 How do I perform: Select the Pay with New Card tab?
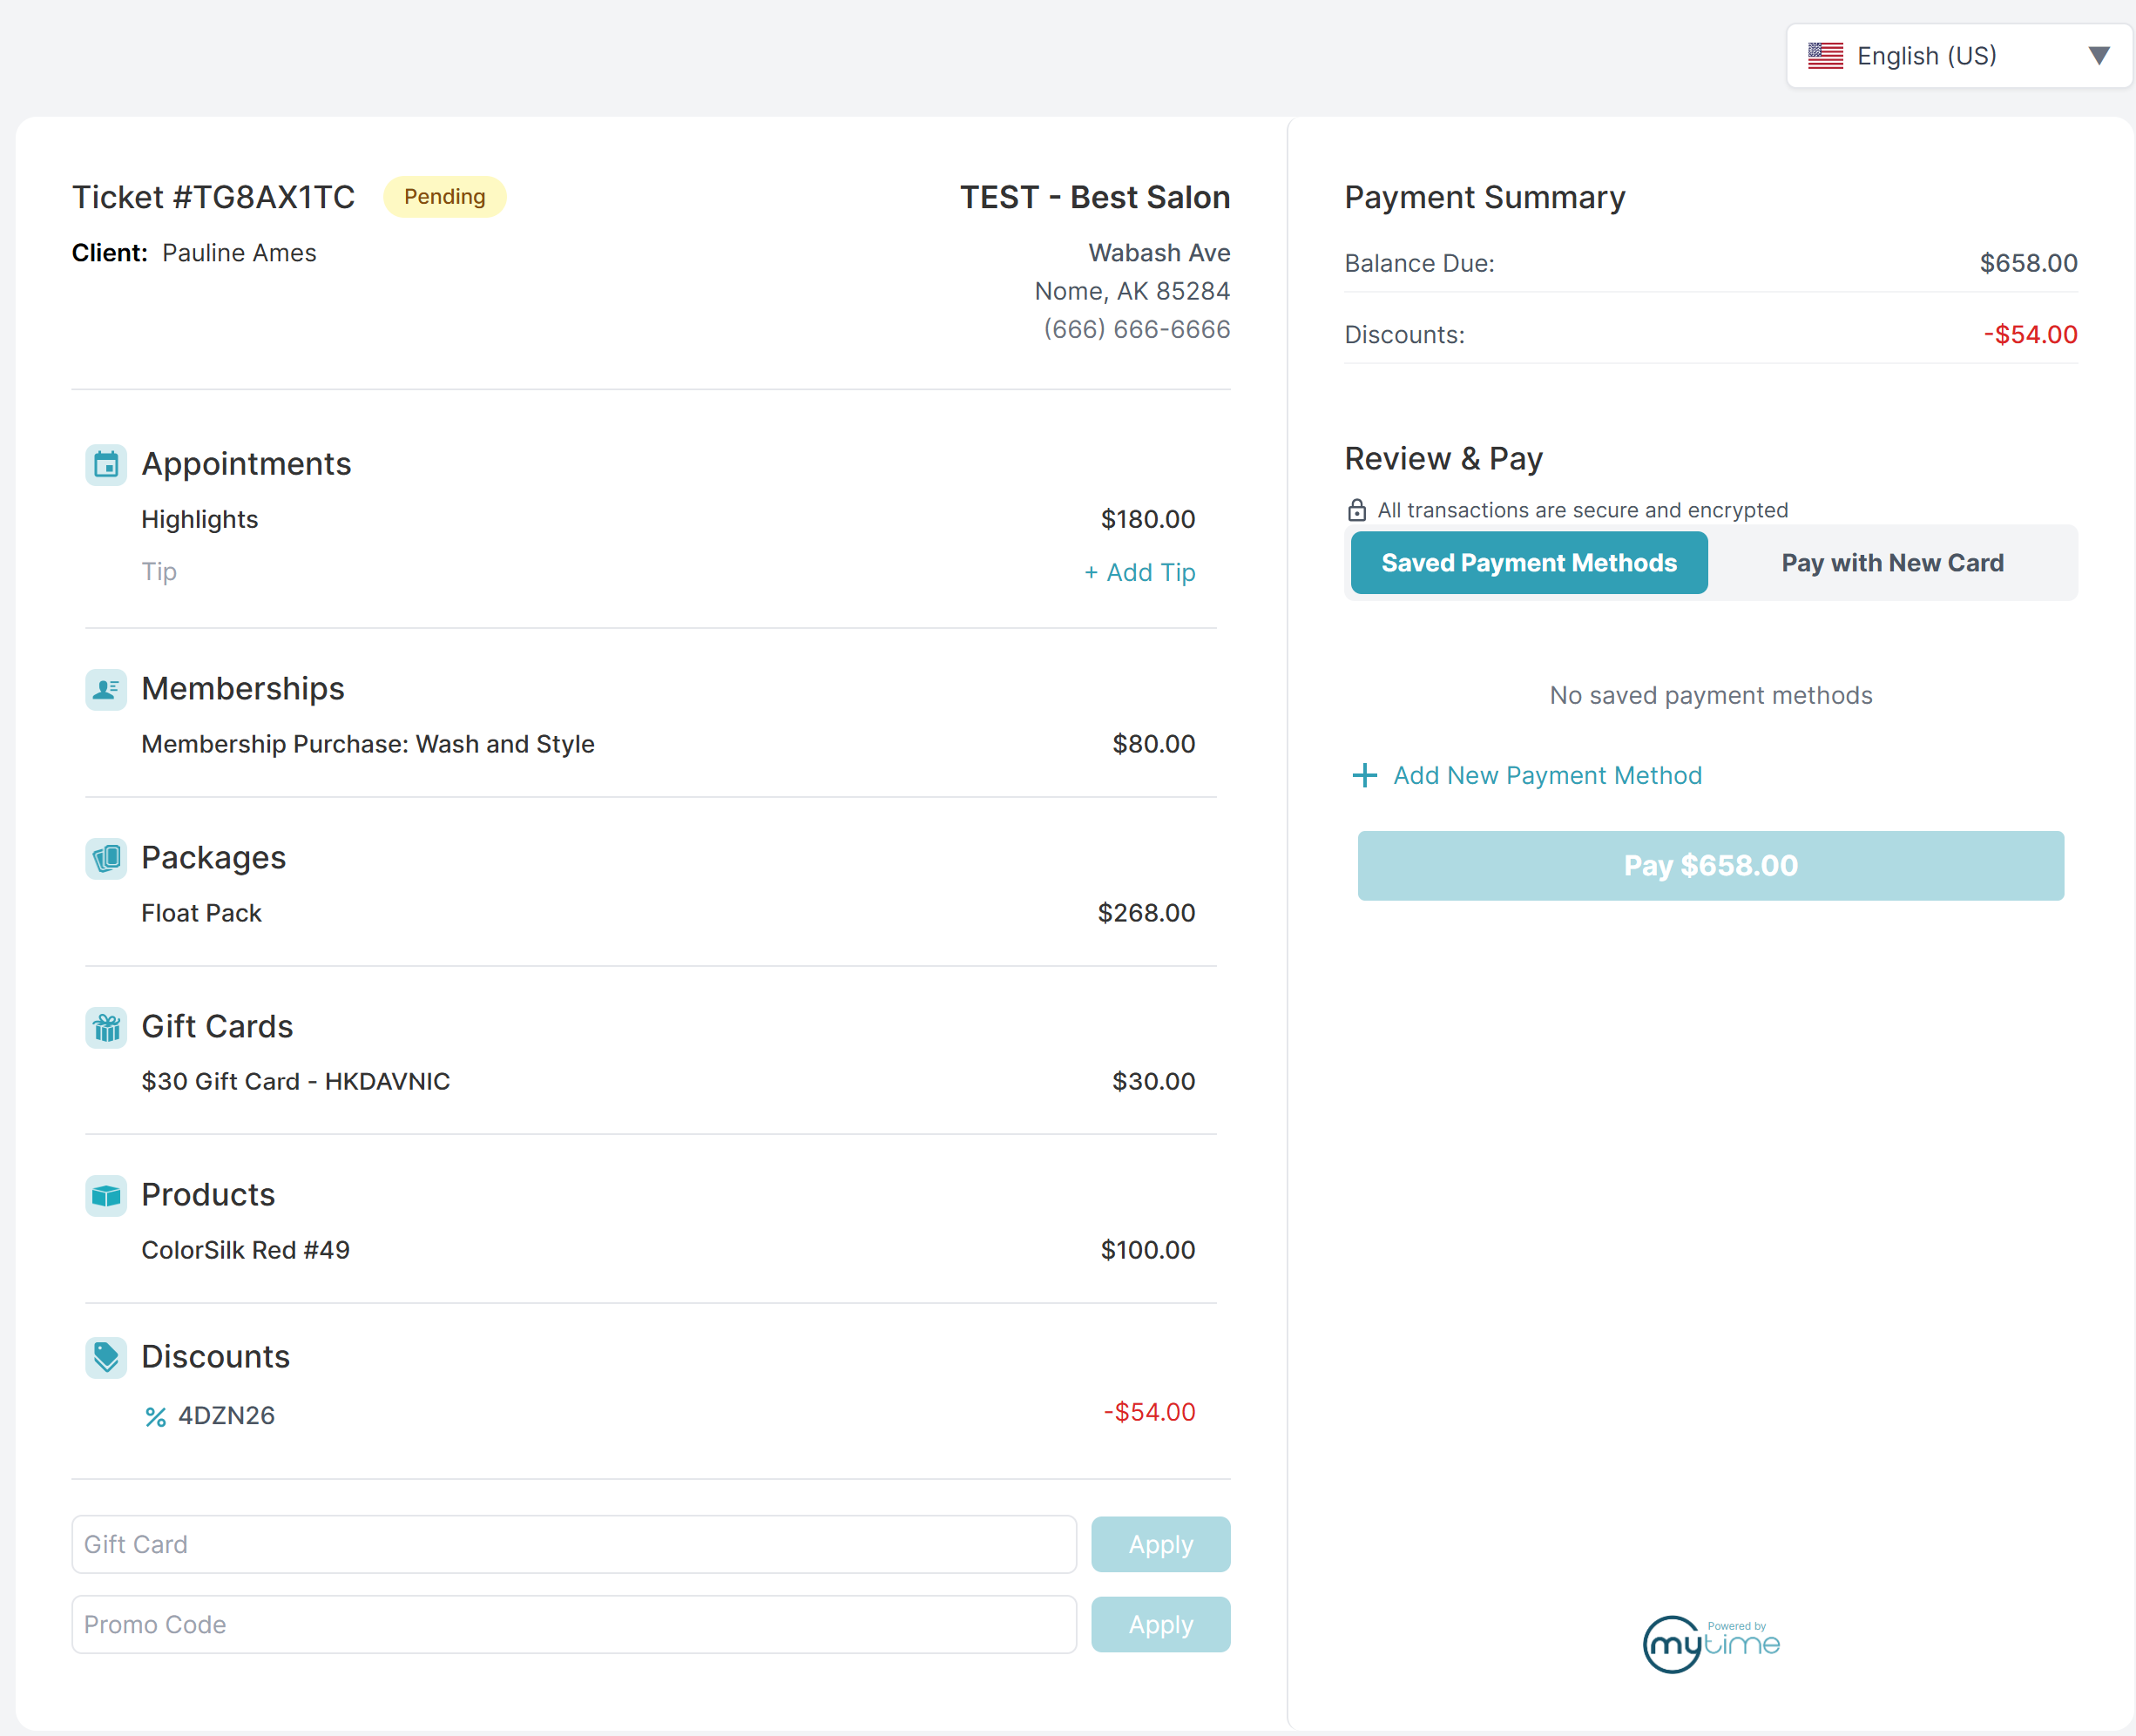(1892, 563)
